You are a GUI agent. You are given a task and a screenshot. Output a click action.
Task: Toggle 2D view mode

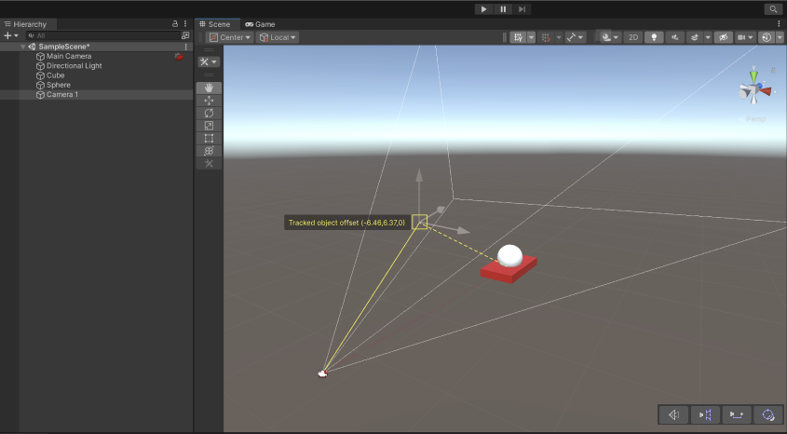tap(633, 37)
